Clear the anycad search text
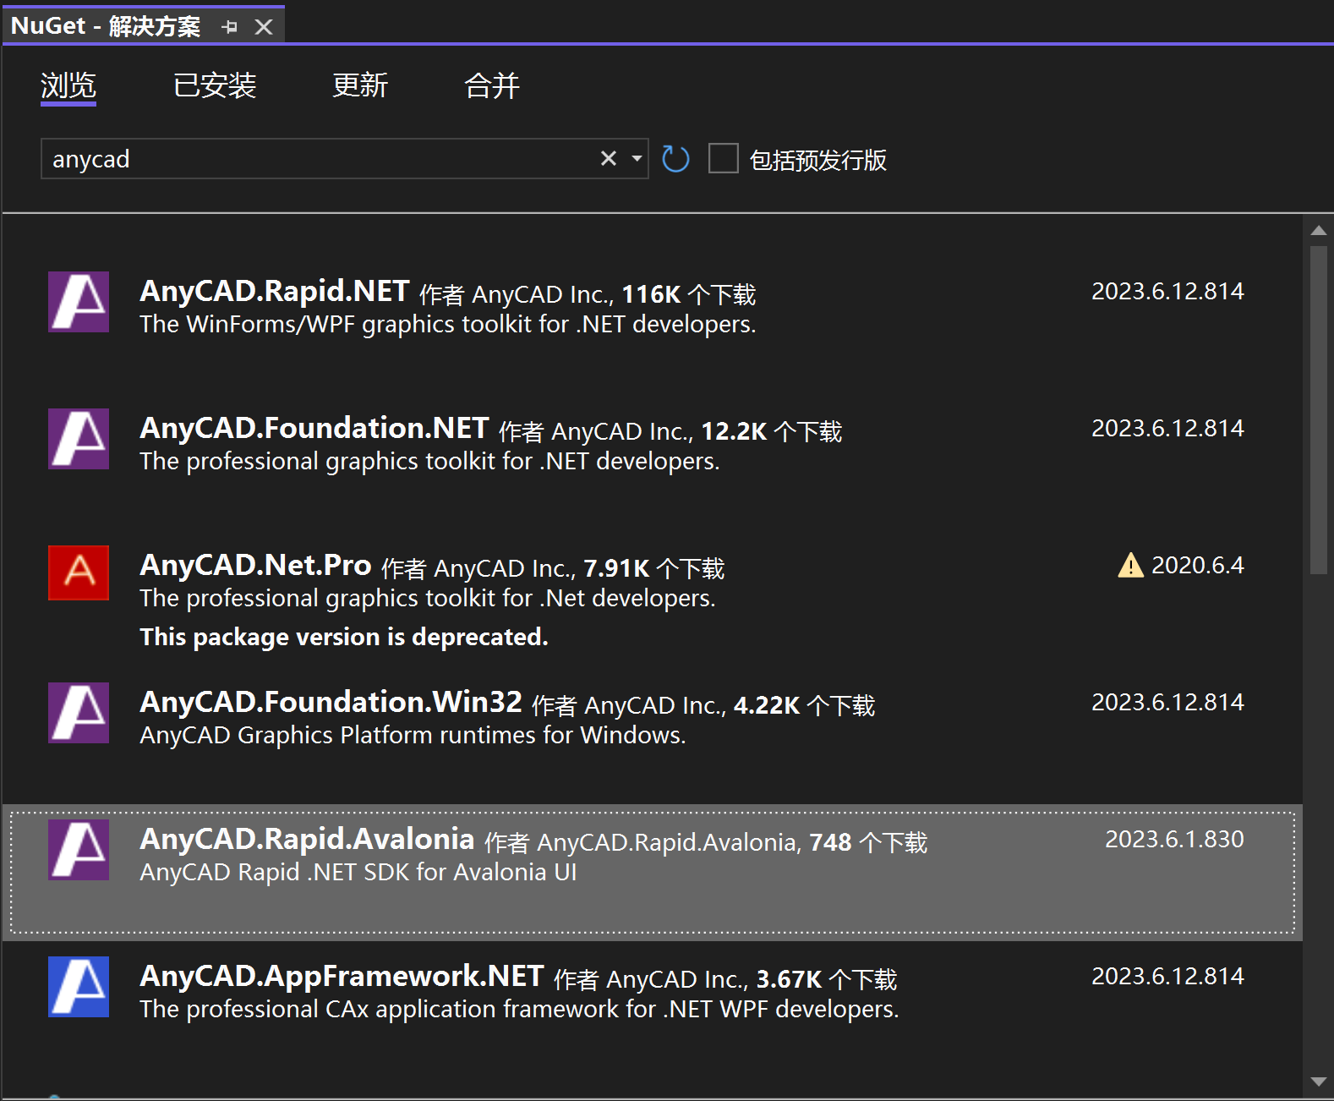This screenshot has width=1334, height=1101. tap(608, 159)
